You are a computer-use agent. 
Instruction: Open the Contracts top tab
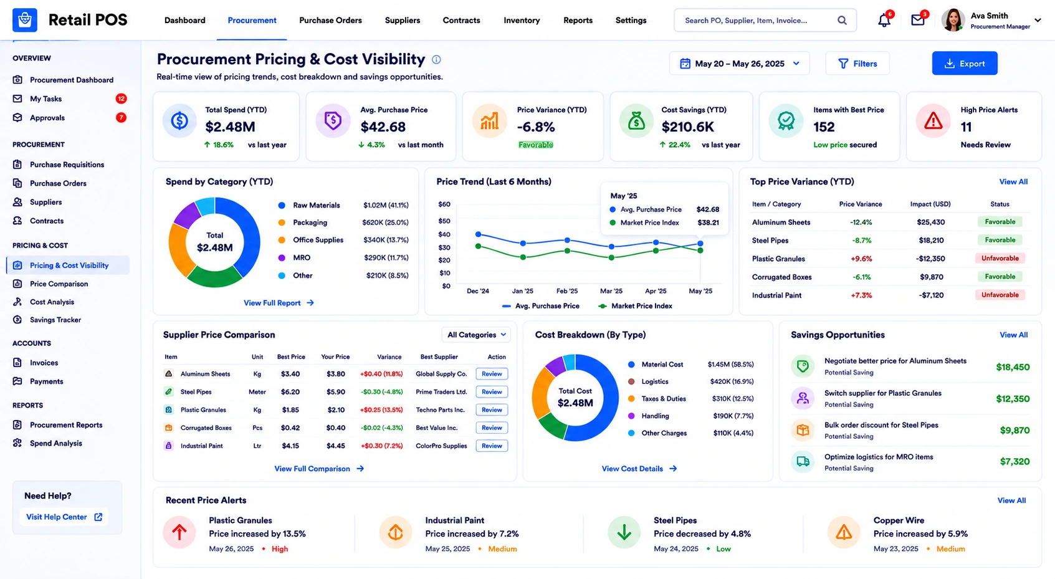coord(461,21)
